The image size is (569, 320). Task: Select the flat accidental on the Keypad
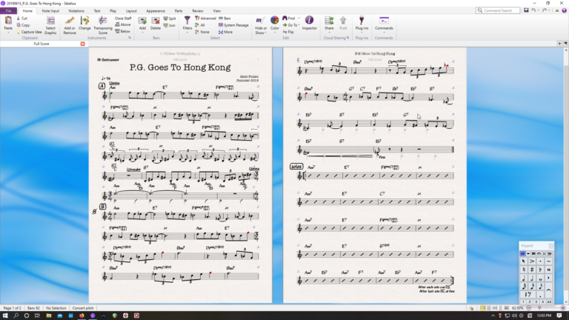pos(540,270)
